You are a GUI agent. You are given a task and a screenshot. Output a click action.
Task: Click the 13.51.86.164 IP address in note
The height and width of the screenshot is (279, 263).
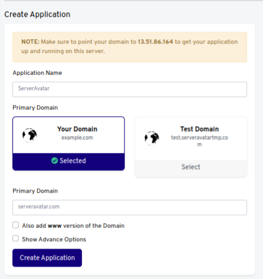[155, 42]
